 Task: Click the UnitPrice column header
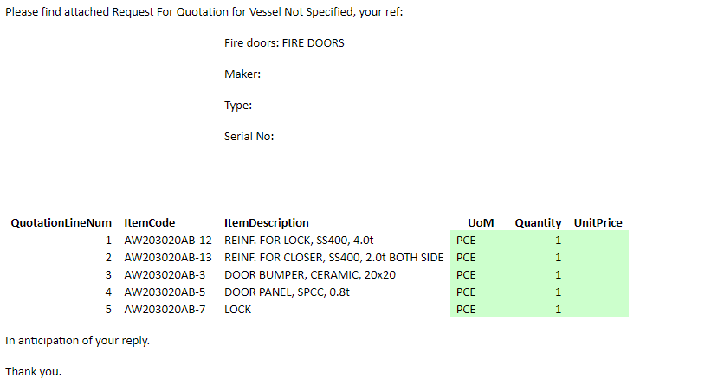coord(598,223)
